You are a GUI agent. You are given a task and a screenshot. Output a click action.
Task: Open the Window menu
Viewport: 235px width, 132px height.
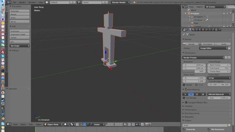pos(32,3)
